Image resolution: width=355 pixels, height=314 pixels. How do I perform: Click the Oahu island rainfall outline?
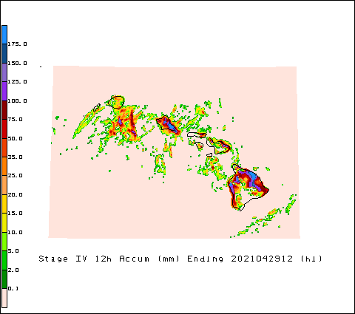coord(169,125)
